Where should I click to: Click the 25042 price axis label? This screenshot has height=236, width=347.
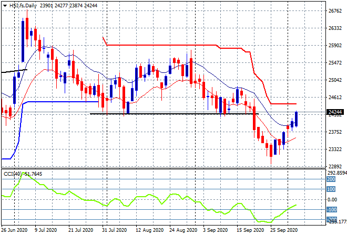(335, 80)
